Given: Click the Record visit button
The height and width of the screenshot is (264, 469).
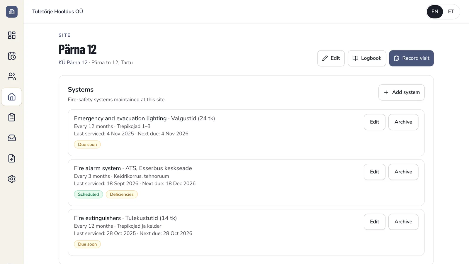Looking at the screenshot, I should tap(411, 58).
